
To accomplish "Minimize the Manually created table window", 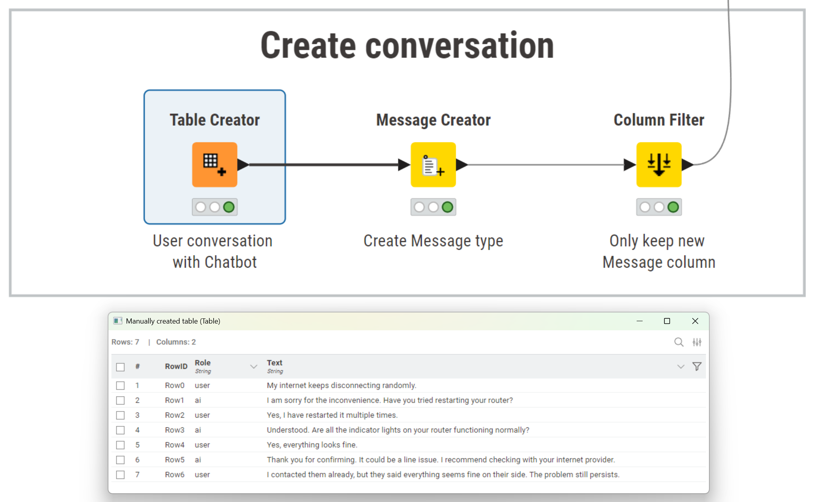I will tap(639, 321).
